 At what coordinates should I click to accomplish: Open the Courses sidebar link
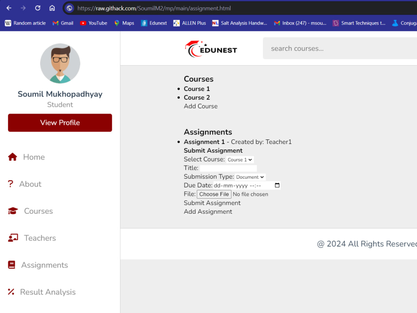(38, 211)
